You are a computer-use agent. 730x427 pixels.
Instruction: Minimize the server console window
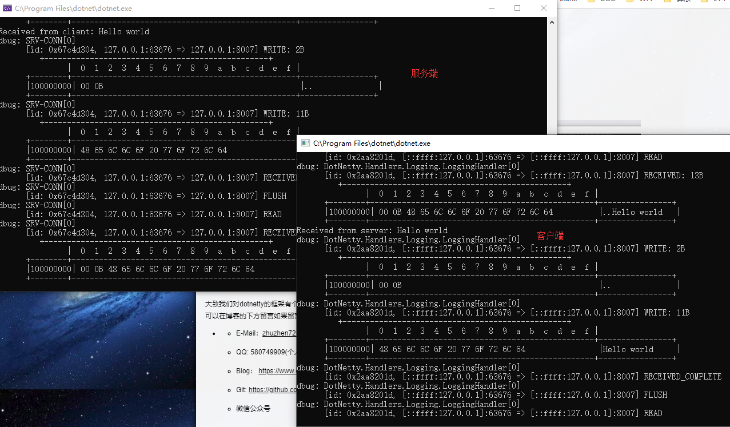[x=492, y=8]
